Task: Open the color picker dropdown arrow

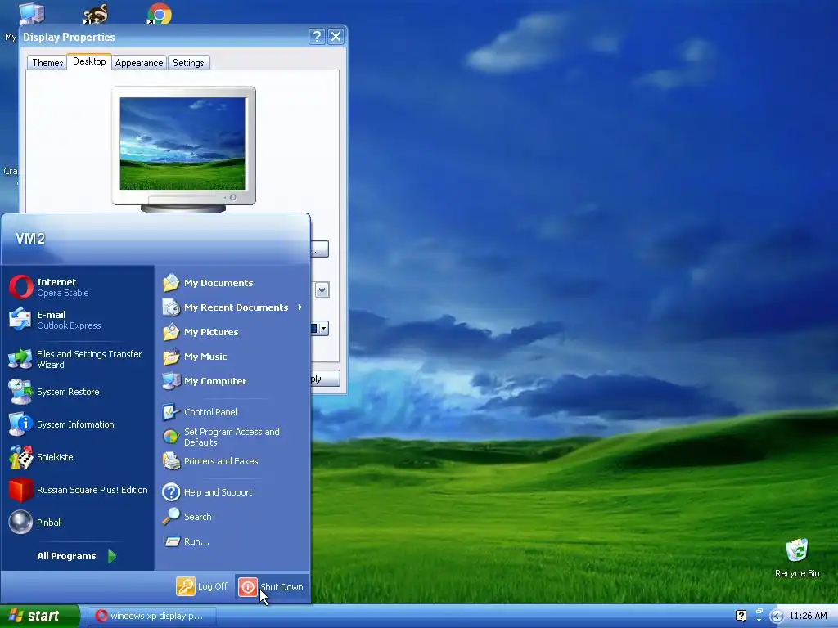Action: coord(323,329)
